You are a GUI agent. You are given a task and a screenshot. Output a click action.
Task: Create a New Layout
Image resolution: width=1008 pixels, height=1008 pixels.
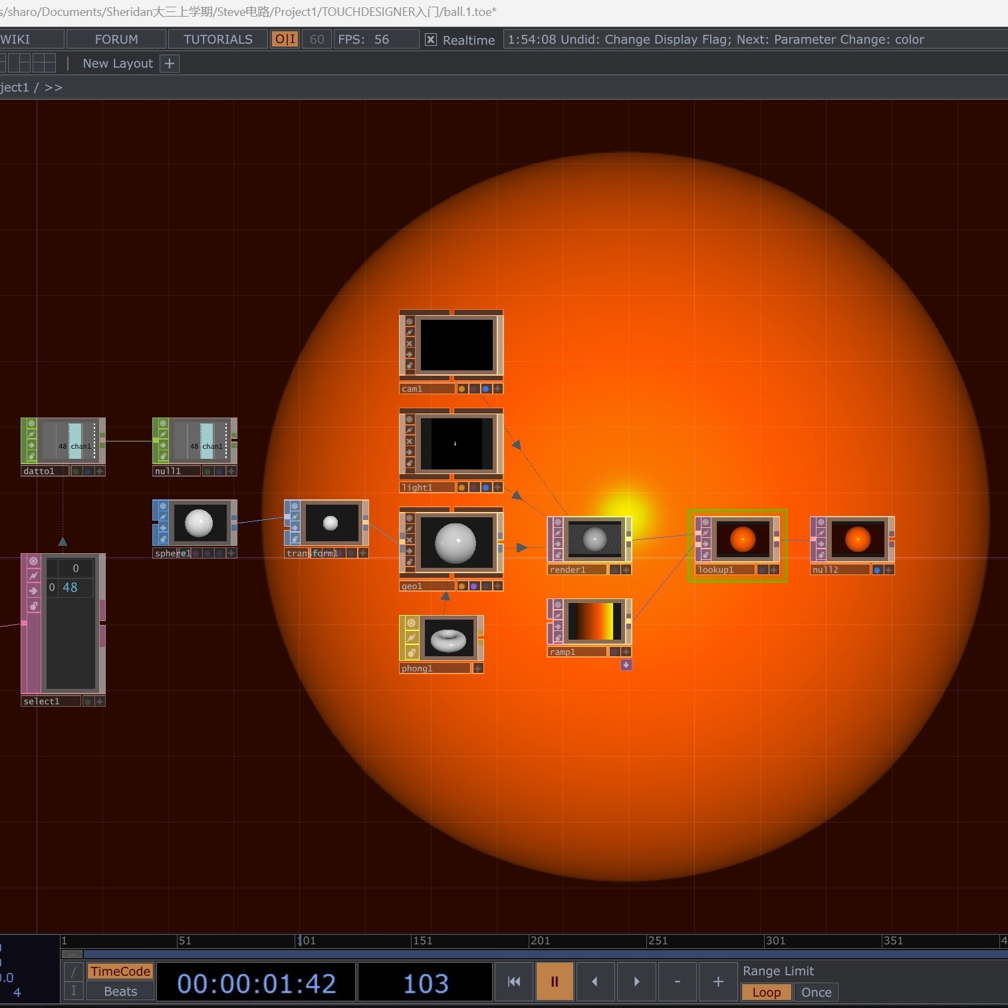click(169, 63)
